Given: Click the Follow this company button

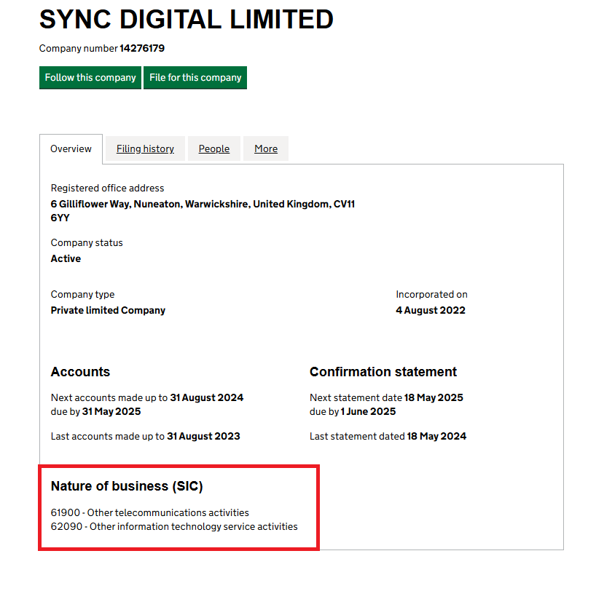Looking at the screenshot, I should click(90, 78).
